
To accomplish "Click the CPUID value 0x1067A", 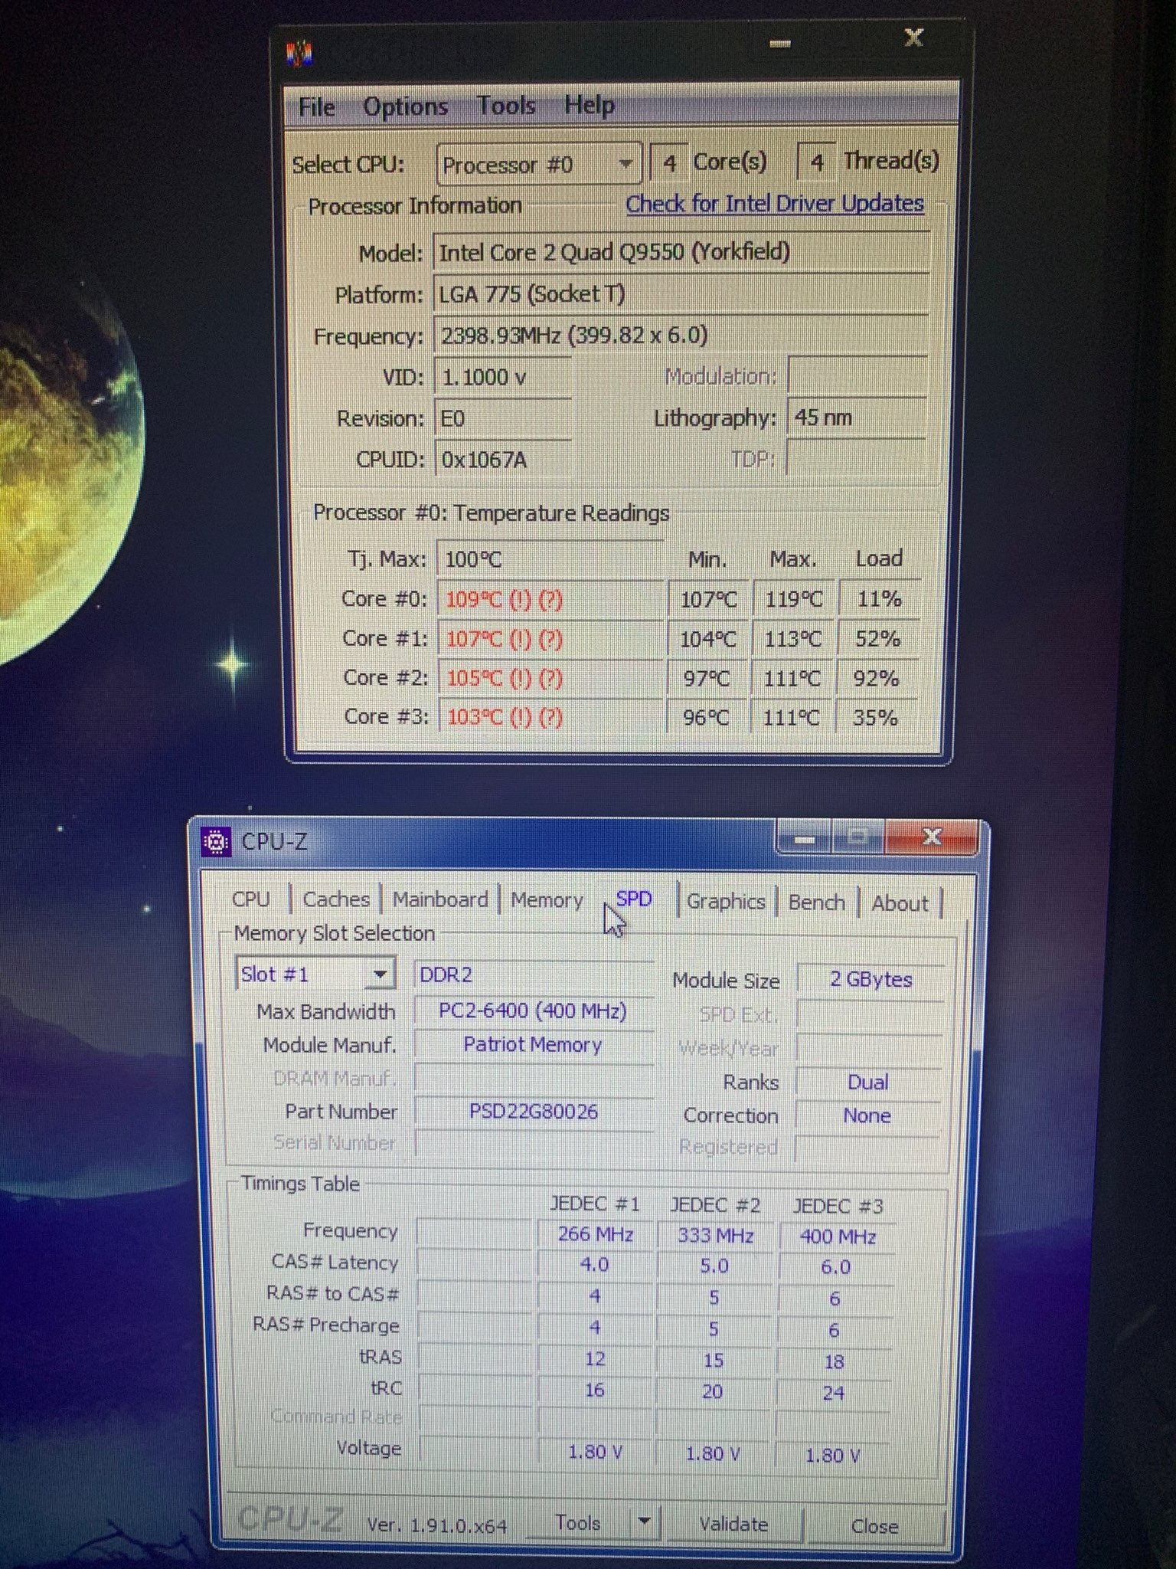I will pos(503,460).
